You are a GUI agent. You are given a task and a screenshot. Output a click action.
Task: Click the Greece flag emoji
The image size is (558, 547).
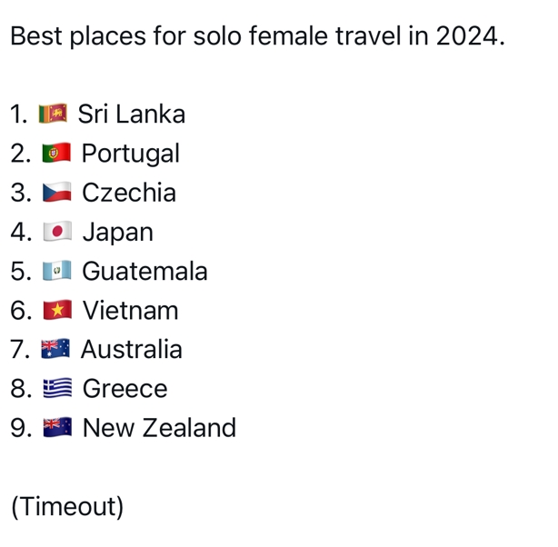pos(57,388)
